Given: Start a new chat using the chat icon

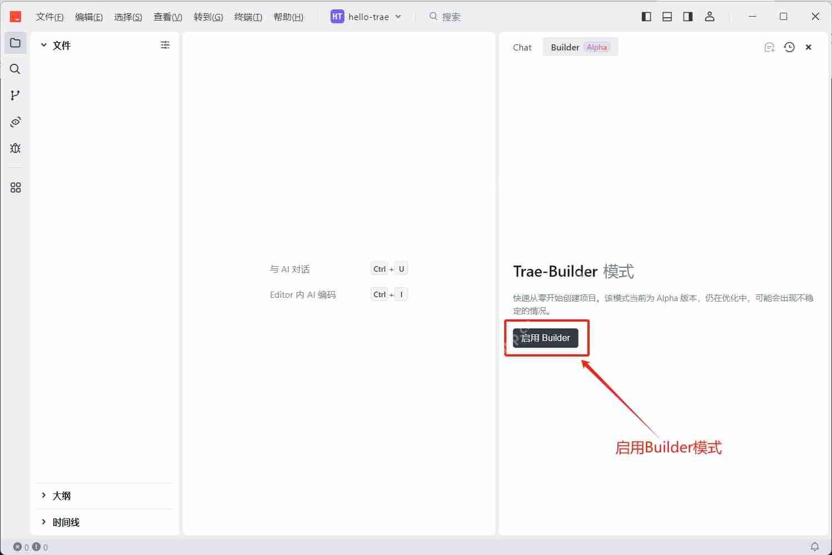Looking at the screenshot, I should pyautogui.click(x=769, y=47).
